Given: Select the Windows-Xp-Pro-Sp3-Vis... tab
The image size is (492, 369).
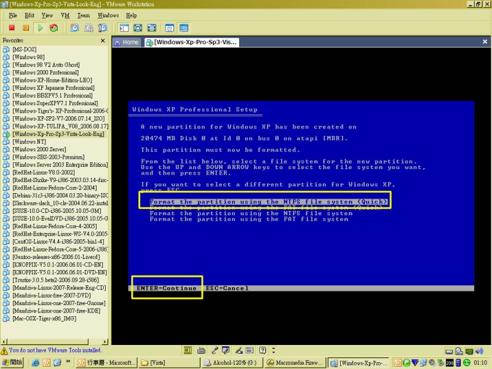Looking at the screenshot, I should point(192,42).
